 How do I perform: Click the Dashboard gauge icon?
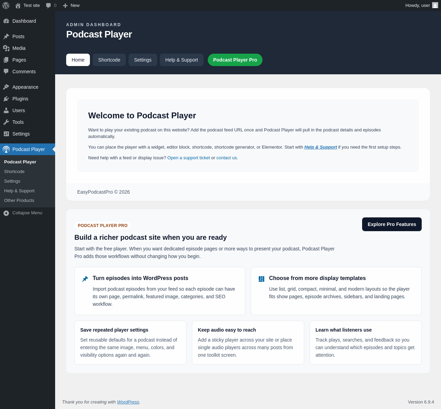(6, 21)
